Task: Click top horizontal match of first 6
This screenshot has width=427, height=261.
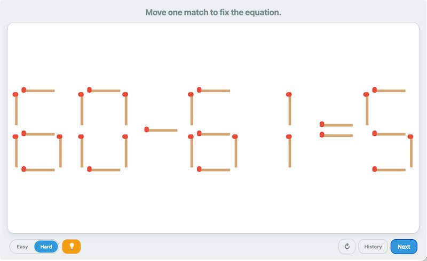Action: click(x=38, y=90)
